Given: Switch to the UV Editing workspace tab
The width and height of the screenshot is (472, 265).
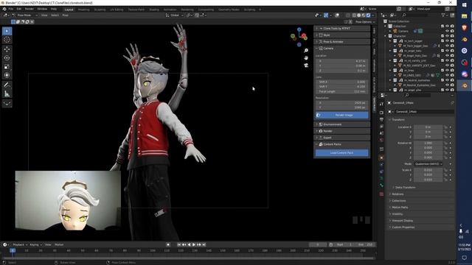Looking at the screenshot, I should click(x=117, y=10).
